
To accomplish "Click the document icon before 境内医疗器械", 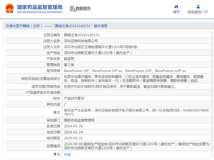I will [x=7, y=26].
